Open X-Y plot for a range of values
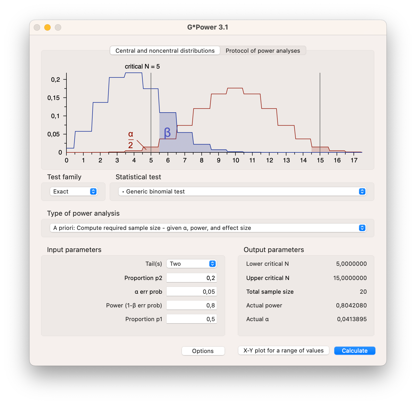Viewport: 416px width, 401px height. (283, 350)
